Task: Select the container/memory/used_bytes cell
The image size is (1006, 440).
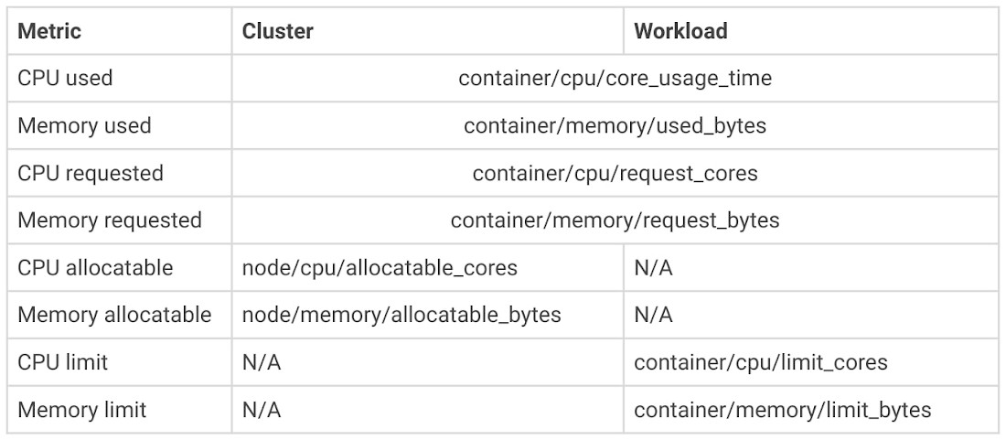Action: coord(615,126)
